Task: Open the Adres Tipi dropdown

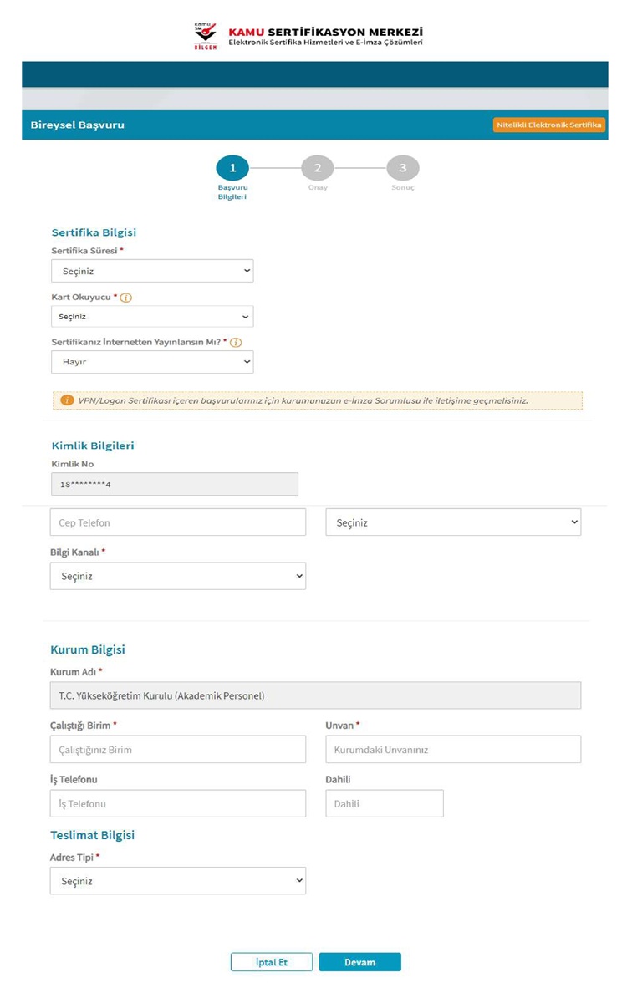Action: click(x=178, y=881)
